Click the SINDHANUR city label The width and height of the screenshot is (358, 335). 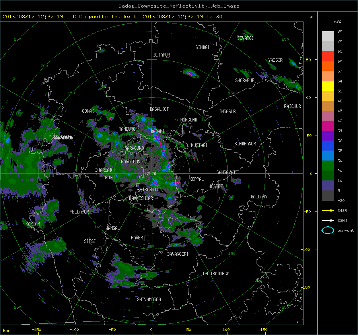coord(245,144)
